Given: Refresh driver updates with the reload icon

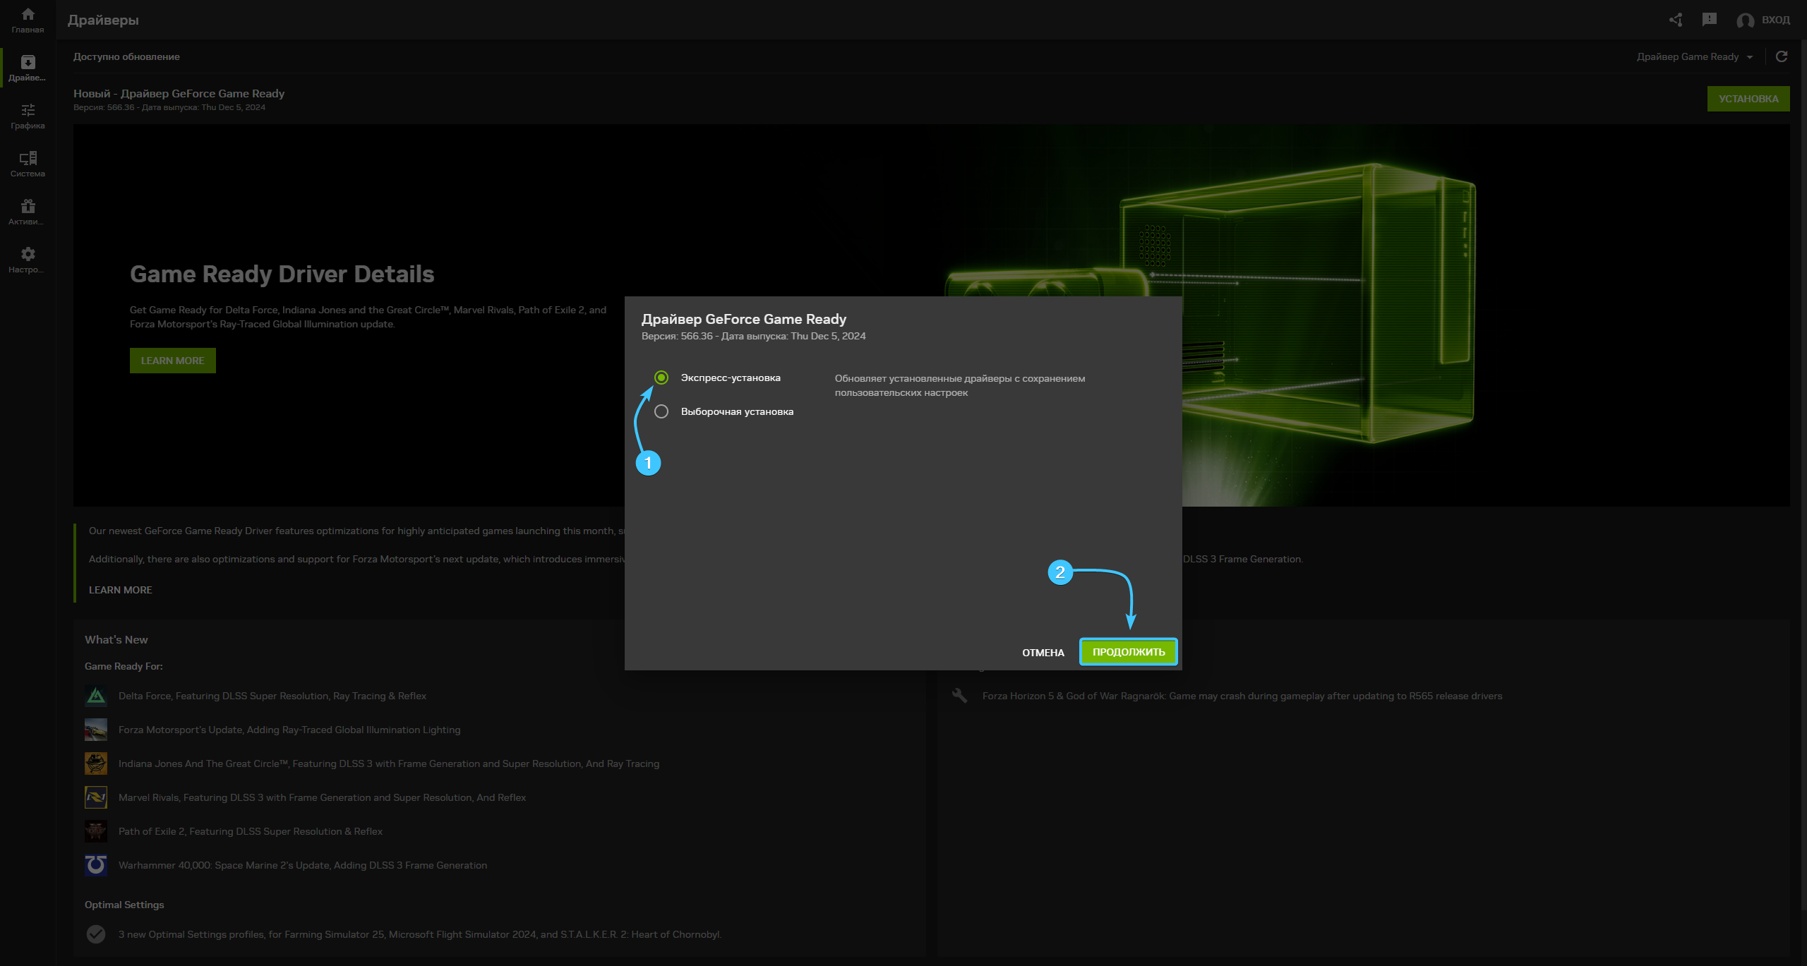Looking at the screenshot, I should point(1782,56).
